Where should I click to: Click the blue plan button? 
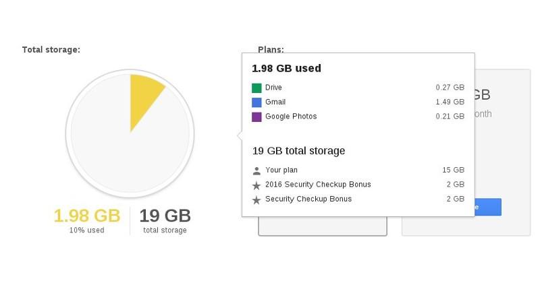(x=487, y=207)
